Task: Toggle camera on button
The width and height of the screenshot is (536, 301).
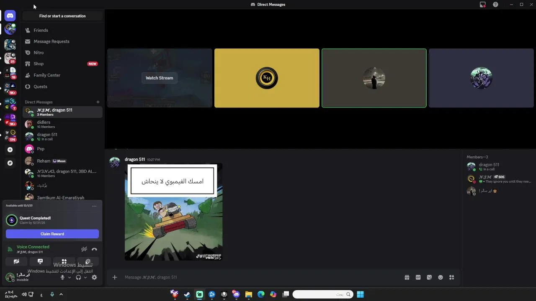Action: [16, 261]
